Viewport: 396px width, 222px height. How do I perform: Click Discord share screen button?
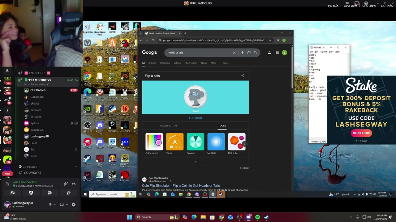point(31,193)
